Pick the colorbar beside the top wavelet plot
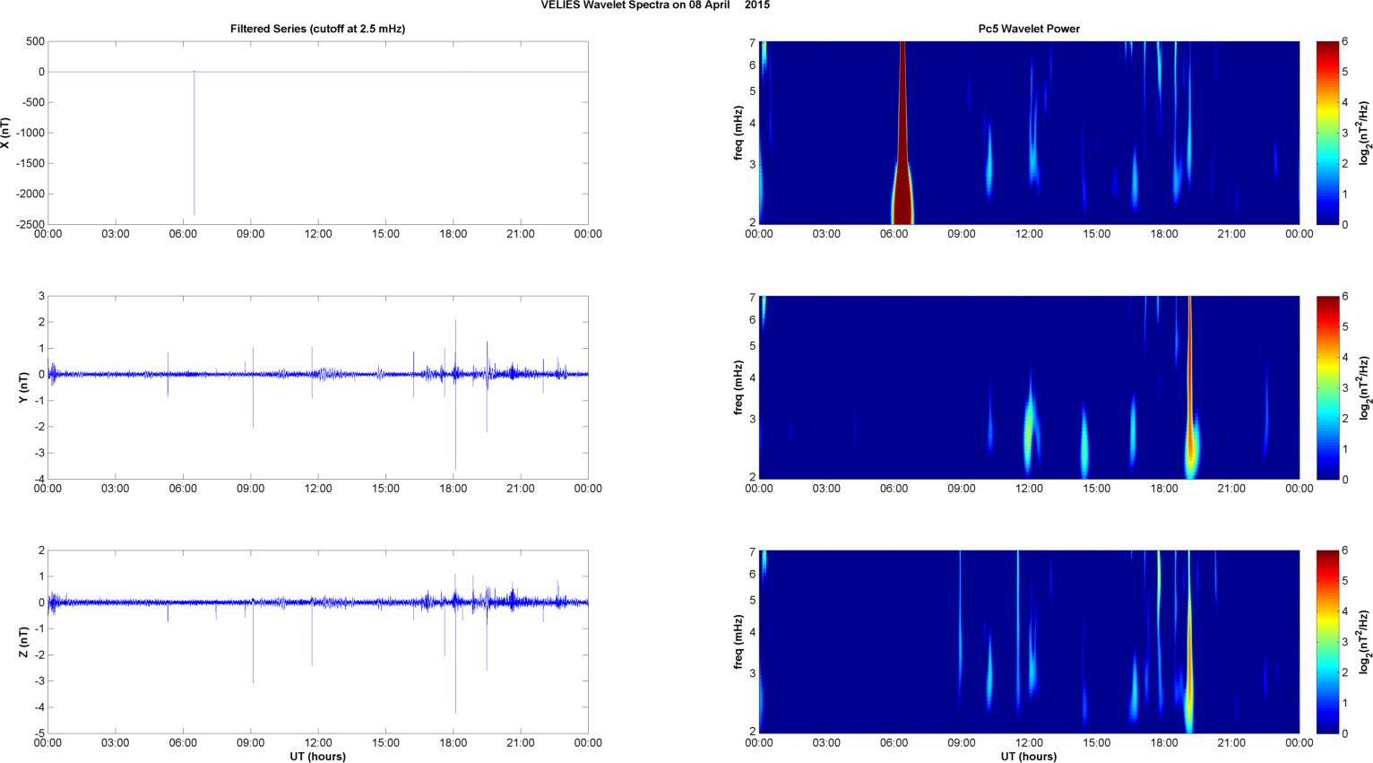Viewport: 1373px width, 763px height. coord(1327,133)
